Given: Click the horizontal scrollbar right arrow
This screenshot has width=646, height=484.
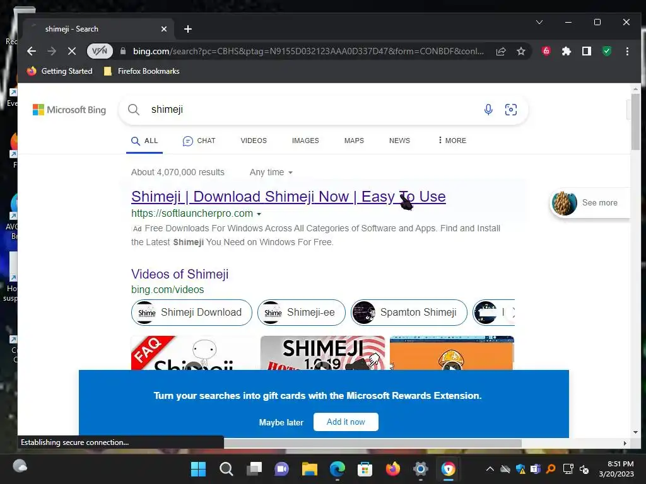Looking at the screenshot, I should pos(625,443).
